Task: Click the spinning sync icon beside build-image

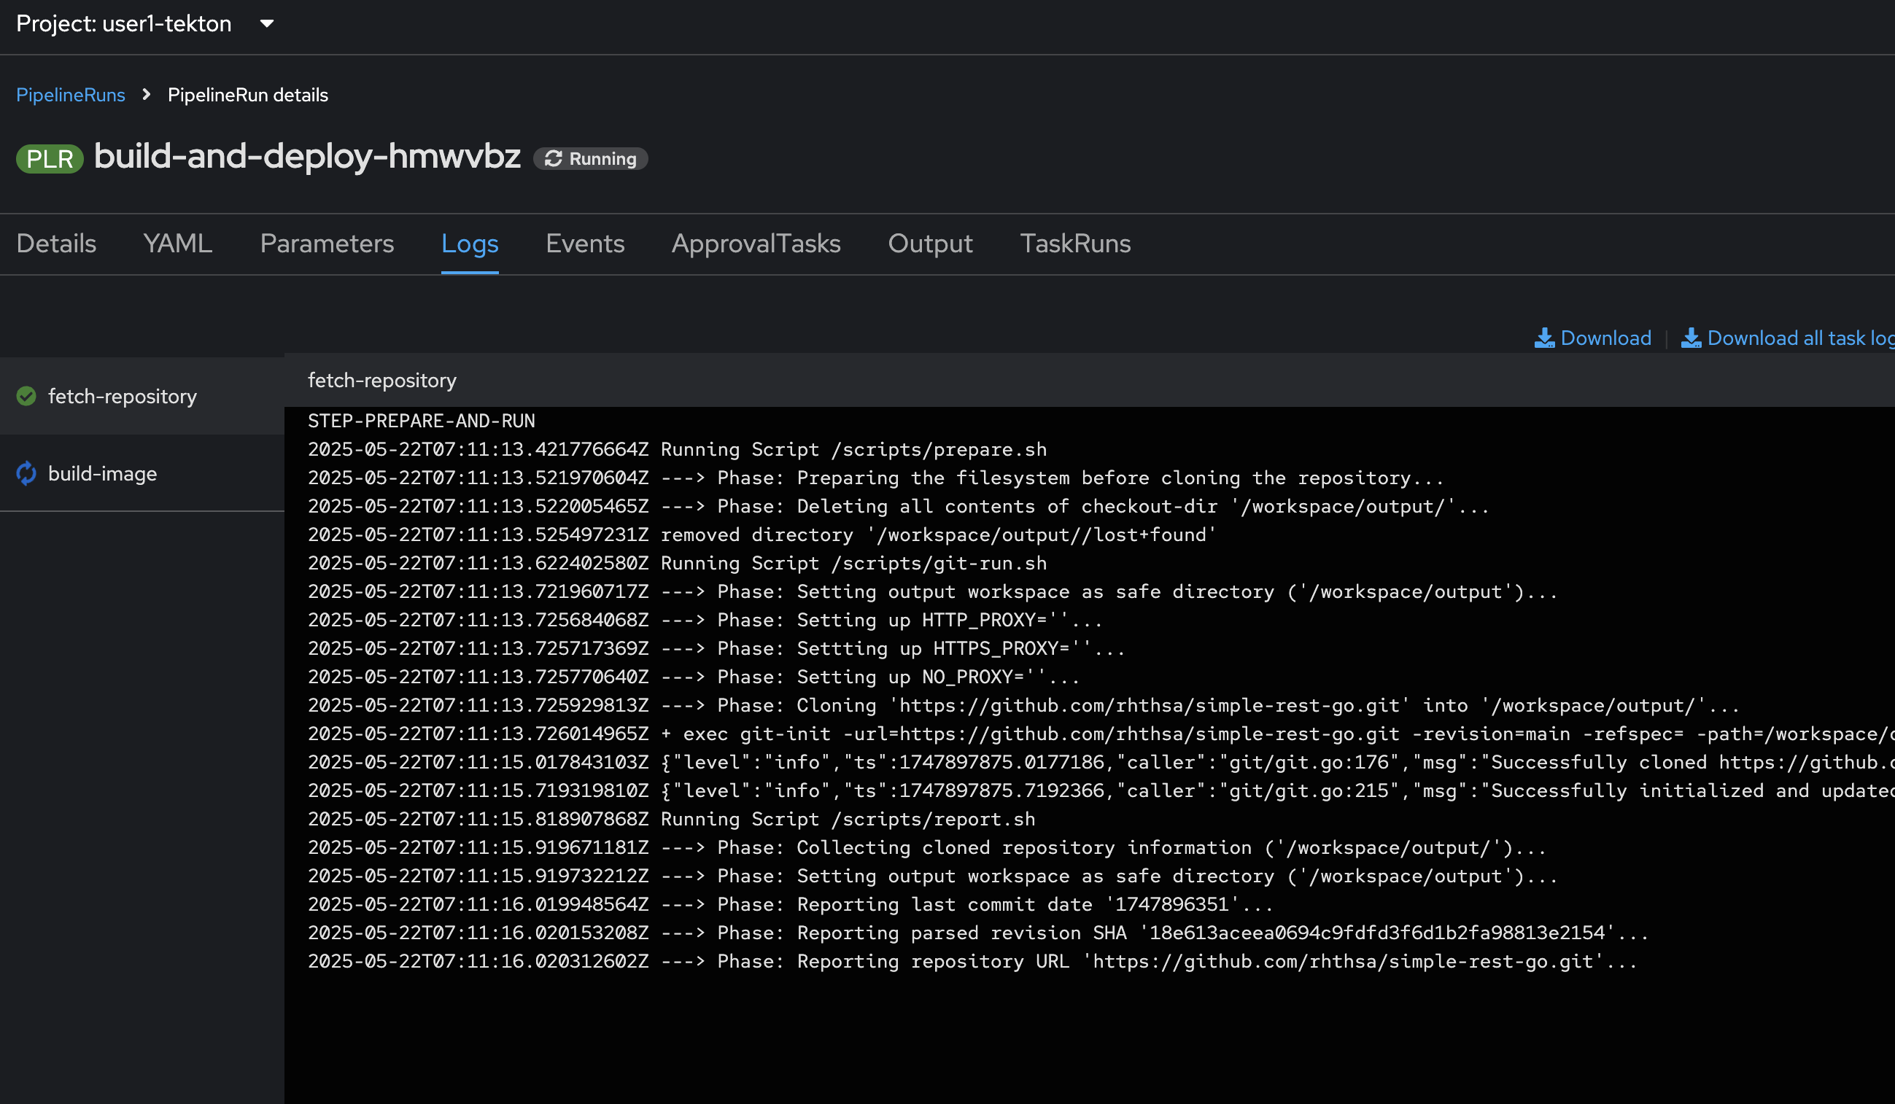Action: click(x=26, y=473)
